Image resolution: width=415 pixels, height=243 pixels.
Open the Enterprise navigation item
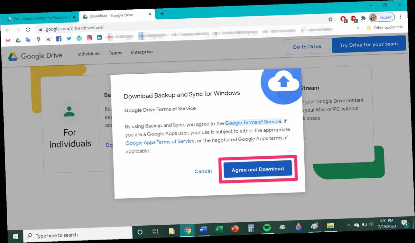click(x=141, y=52)
